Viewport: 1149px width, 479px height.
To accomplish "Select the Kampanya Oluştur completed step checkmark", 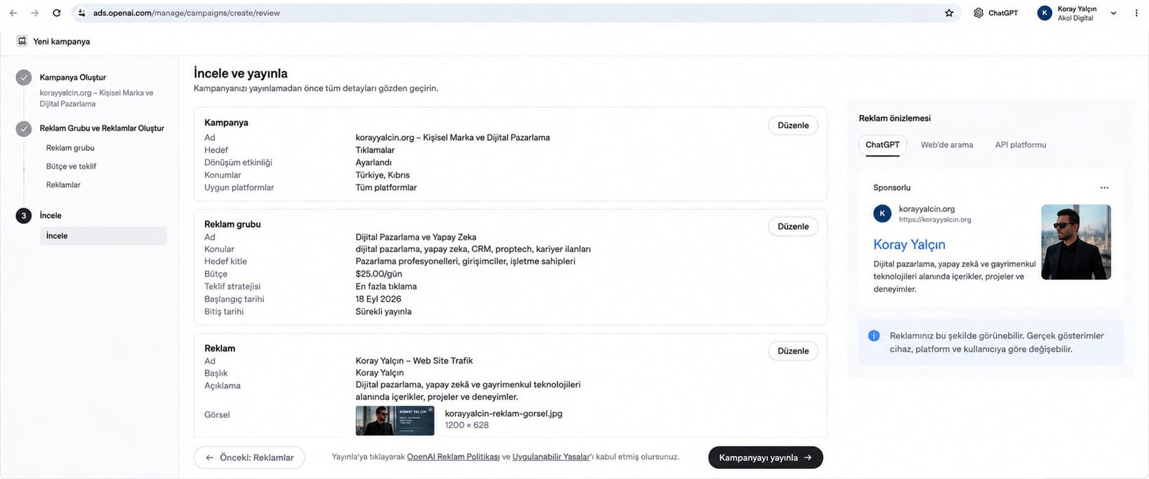I will pyautogui.click(x=24, y=78).
